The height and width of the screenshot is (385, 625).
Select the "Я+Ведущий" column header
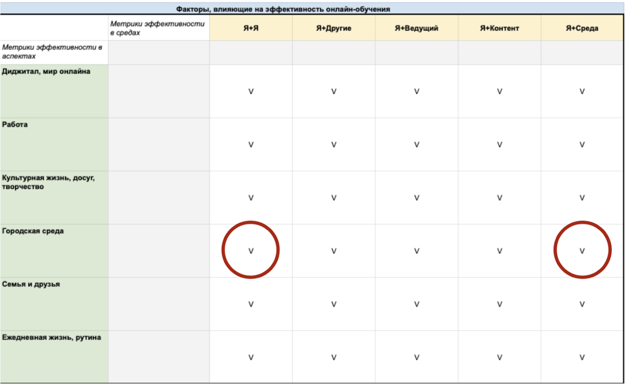pyautogui.click(x=417, y=28)
